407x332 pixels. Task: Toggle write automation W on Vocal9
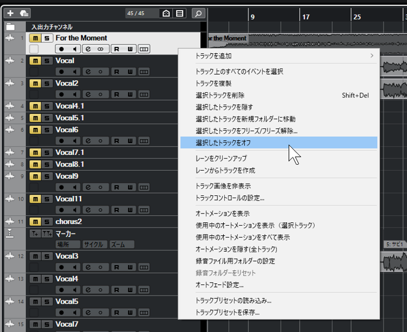click(x=130, y=187)
